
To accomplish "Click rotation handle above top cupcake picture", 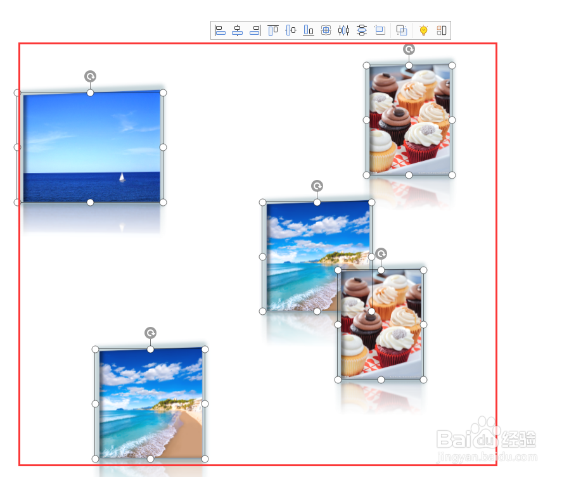I will click(x=409, y=49).
